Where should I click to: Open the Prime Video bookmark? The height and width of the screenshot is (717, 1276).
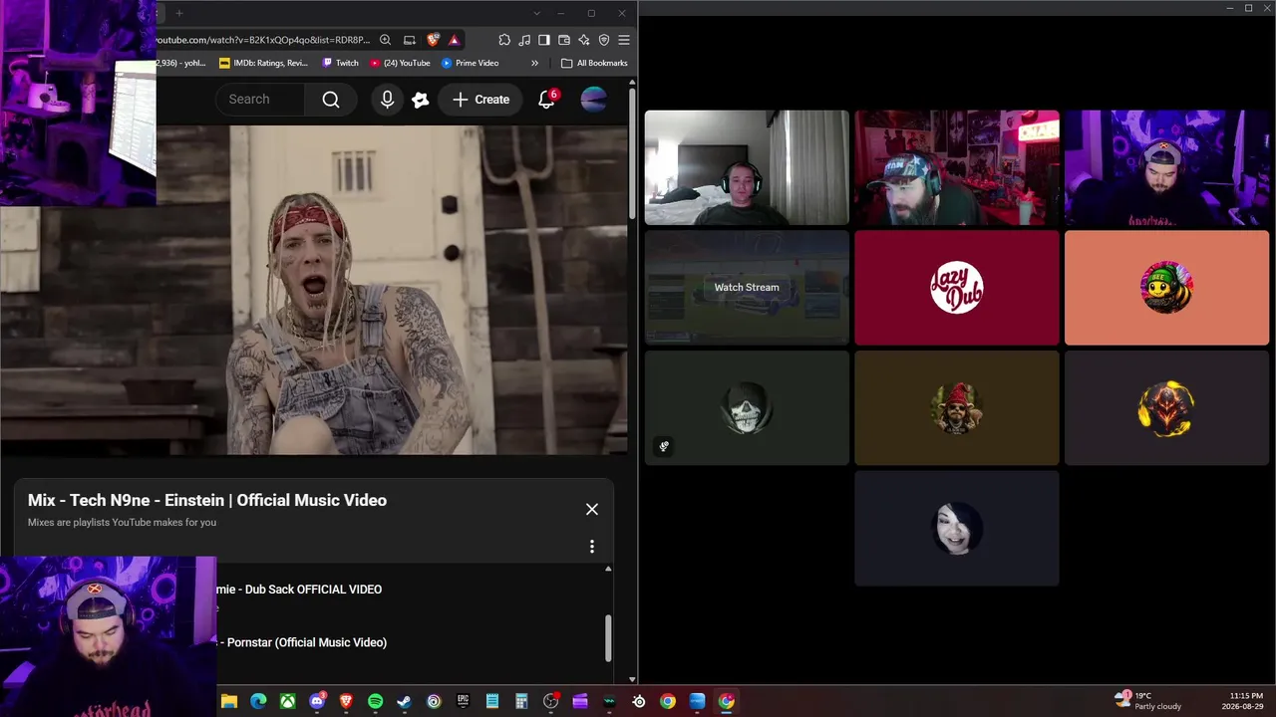tap(470, 63)
